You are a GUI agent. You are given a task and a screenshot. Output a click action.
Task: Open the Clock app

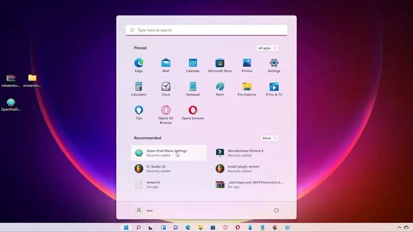166,89
